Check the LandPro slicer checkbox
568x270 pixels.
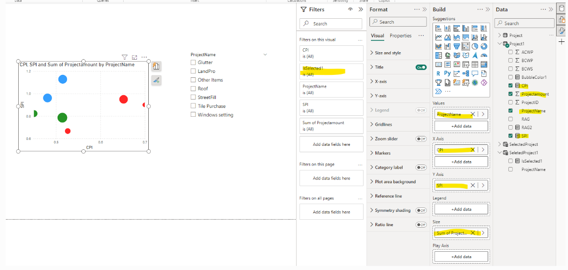coord(193,71)
